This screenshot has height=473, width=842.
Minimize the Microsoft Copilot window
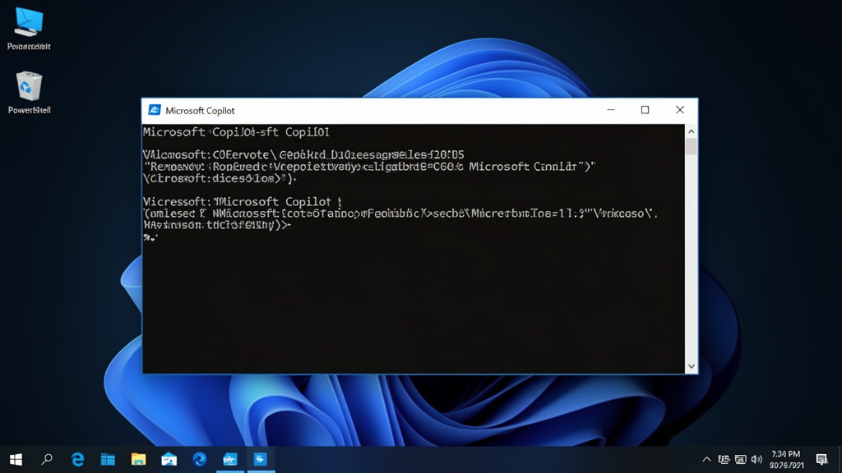coord(611,110)
